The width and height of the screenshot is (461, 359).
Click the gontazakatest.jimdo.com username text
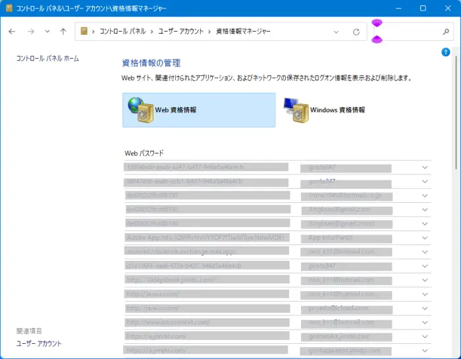(x=344, y=350)
